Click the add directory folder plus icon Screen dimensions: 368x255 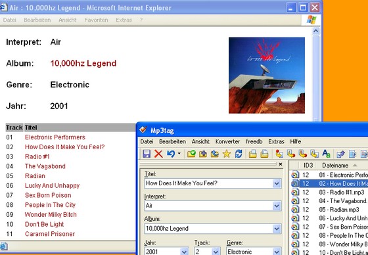(203, 154)
